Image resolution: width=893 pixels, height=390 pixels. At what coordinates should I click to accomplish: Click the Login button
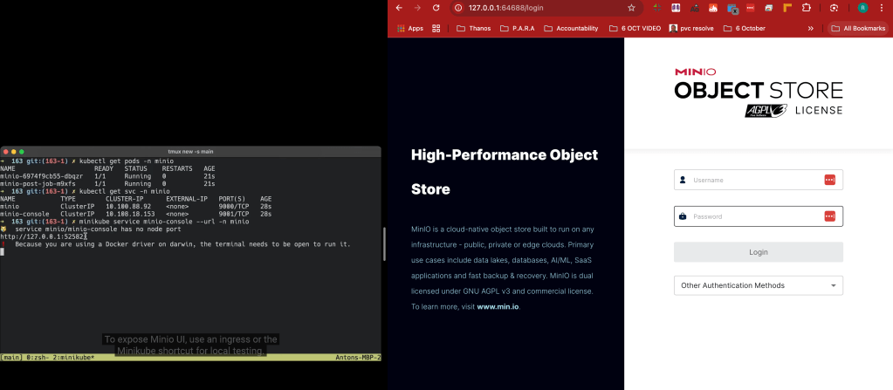pyautogui.click(x=758, y=252)
